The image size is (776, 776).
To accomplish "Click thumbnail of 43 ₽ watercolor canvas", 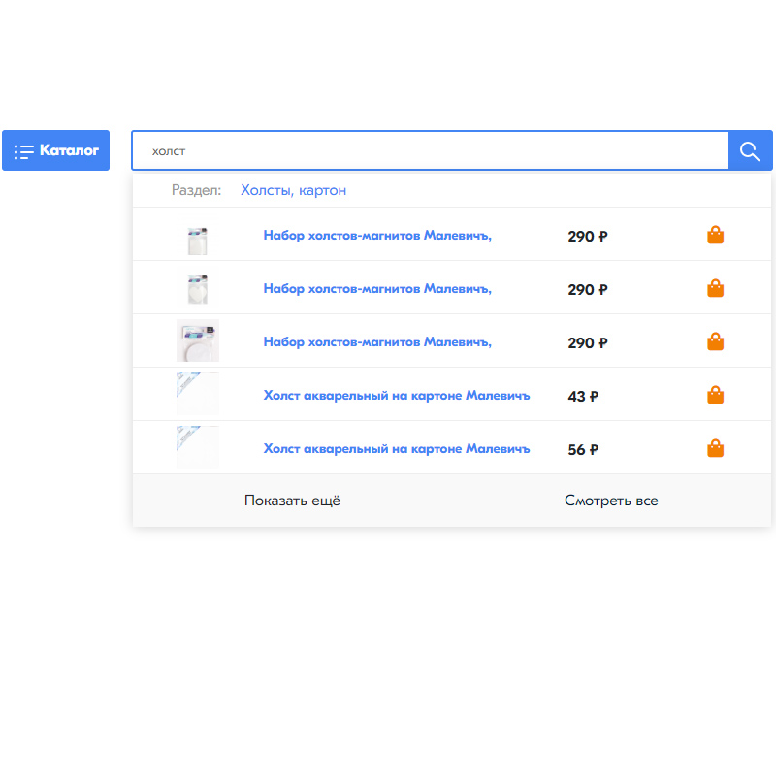I will (198, 394).
